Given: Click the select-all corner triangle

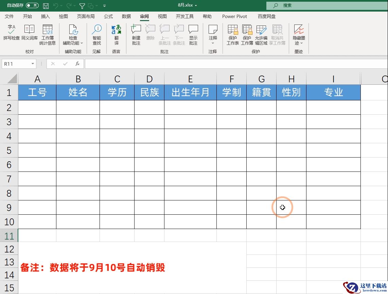Looking at the screenshot, I should point(12,79).
